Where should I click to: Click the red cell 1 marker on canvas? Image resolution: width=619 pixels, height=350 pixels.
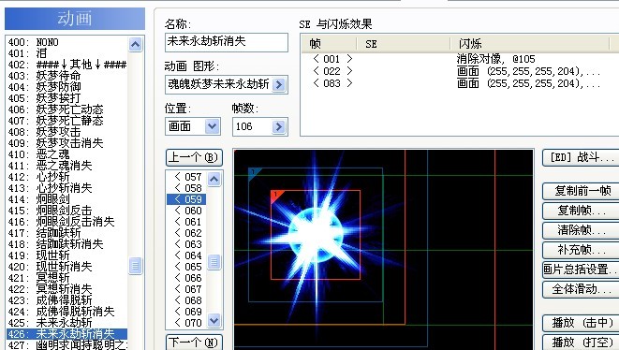[277, 196]
